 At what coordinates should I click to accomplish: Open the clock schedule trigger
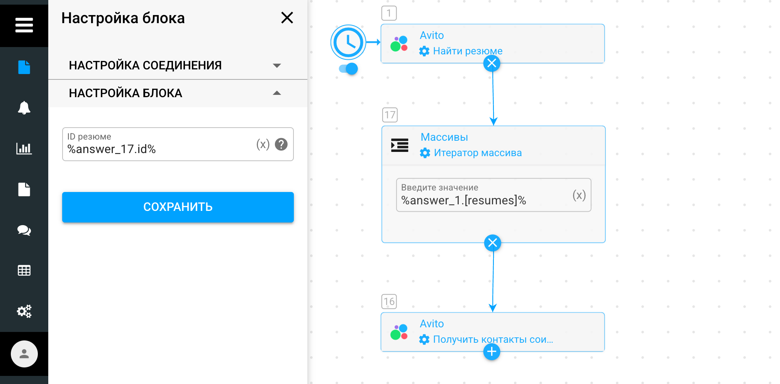[348, 42]
